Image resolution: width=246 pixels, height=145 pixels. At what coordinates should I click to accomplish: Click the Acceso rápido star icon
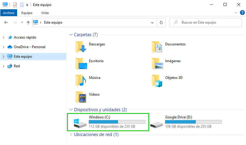tap(10, 37)
